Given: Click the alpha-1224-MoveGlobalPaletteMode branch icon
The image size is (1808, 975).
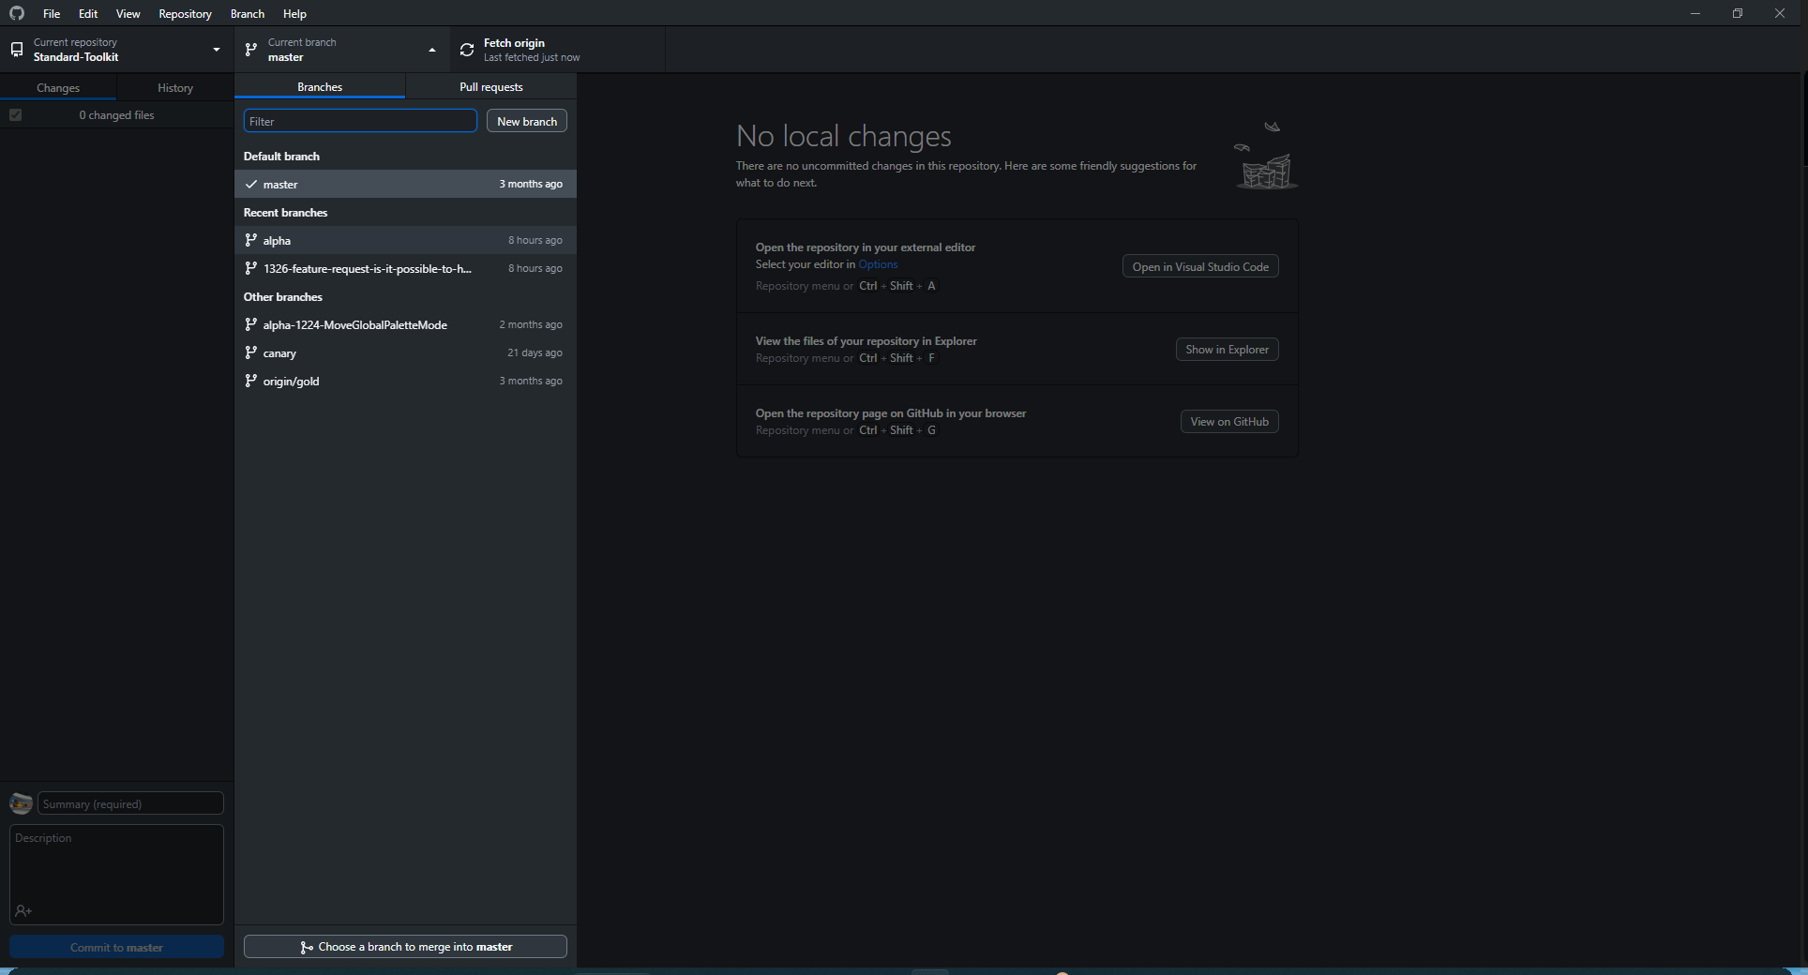Looking at the screenshot, I should pos(251,324).
